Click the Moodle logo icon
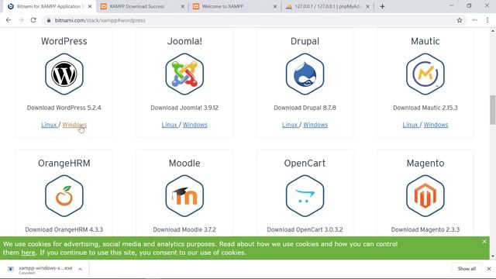496x279 pixels. pos(184,196)
